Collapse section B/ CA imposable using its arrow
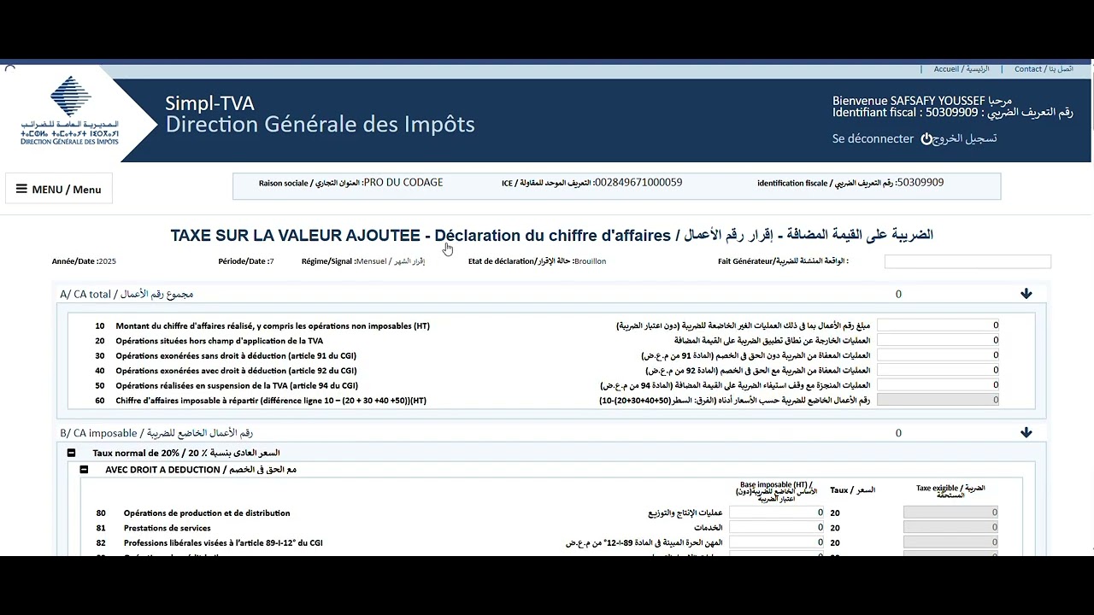This screenshot has height=615, width=1094. tap(1026, 433)
